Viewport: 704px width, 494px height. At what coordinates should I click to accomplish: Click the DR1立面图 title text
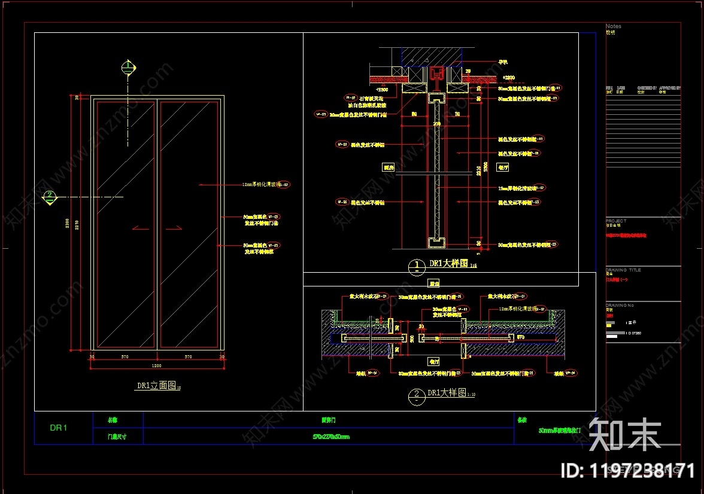click(157, 386)
